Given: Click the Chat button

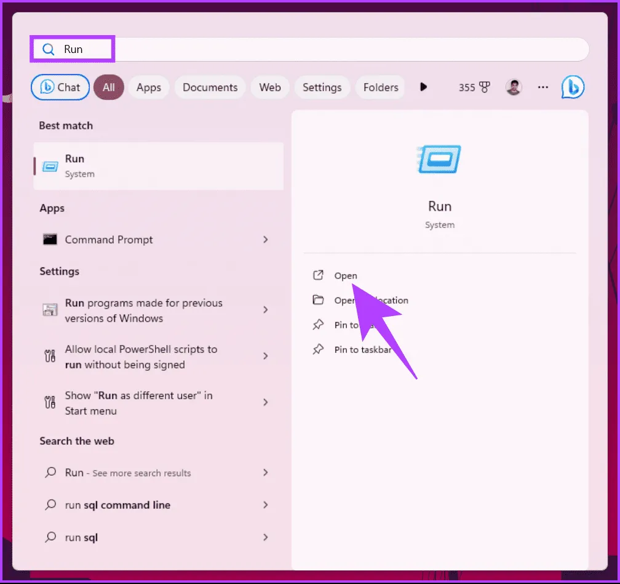Looking at the screenshot, I should [x=60, y=87].
